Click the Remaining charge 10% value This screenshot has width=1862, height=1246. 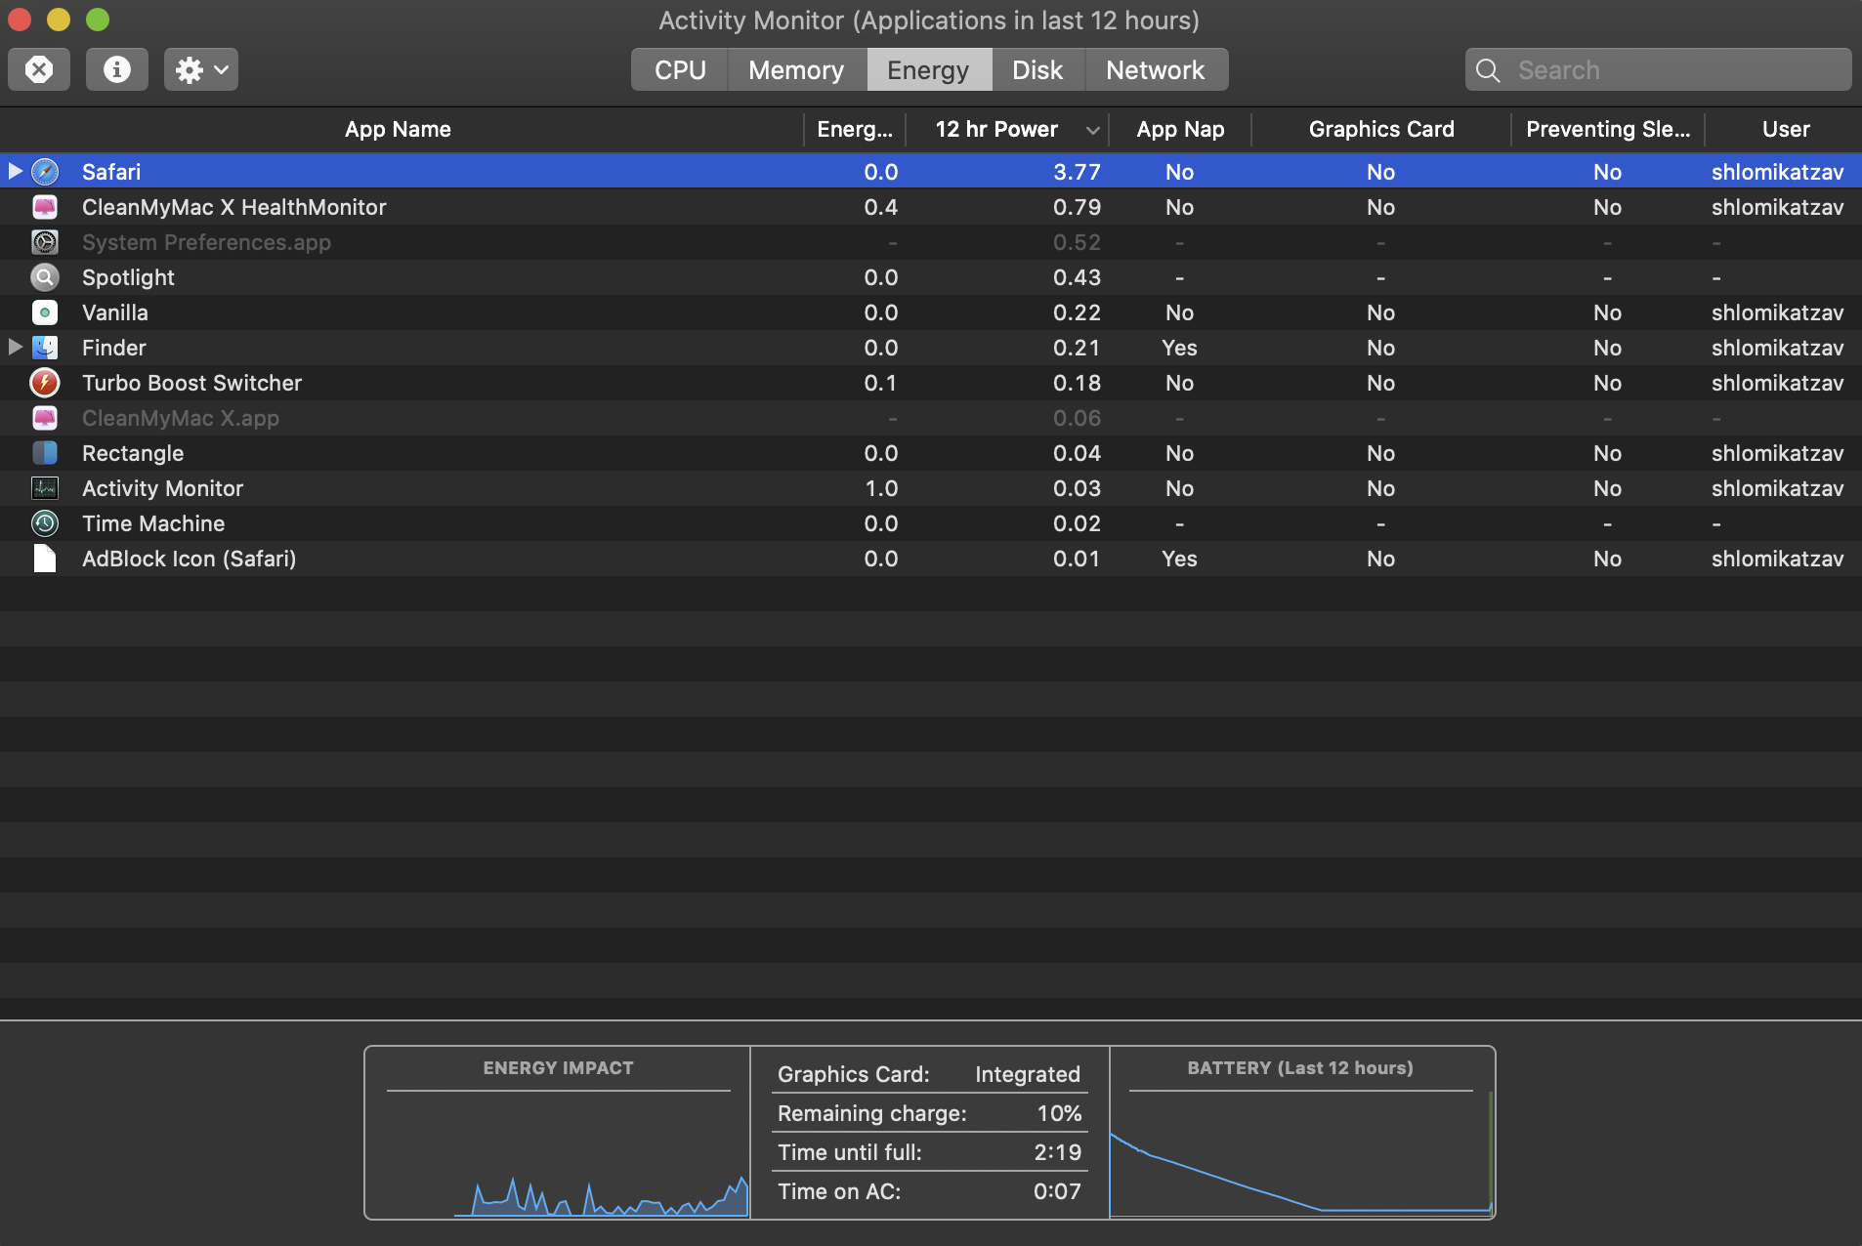tap(1059, 1113)
